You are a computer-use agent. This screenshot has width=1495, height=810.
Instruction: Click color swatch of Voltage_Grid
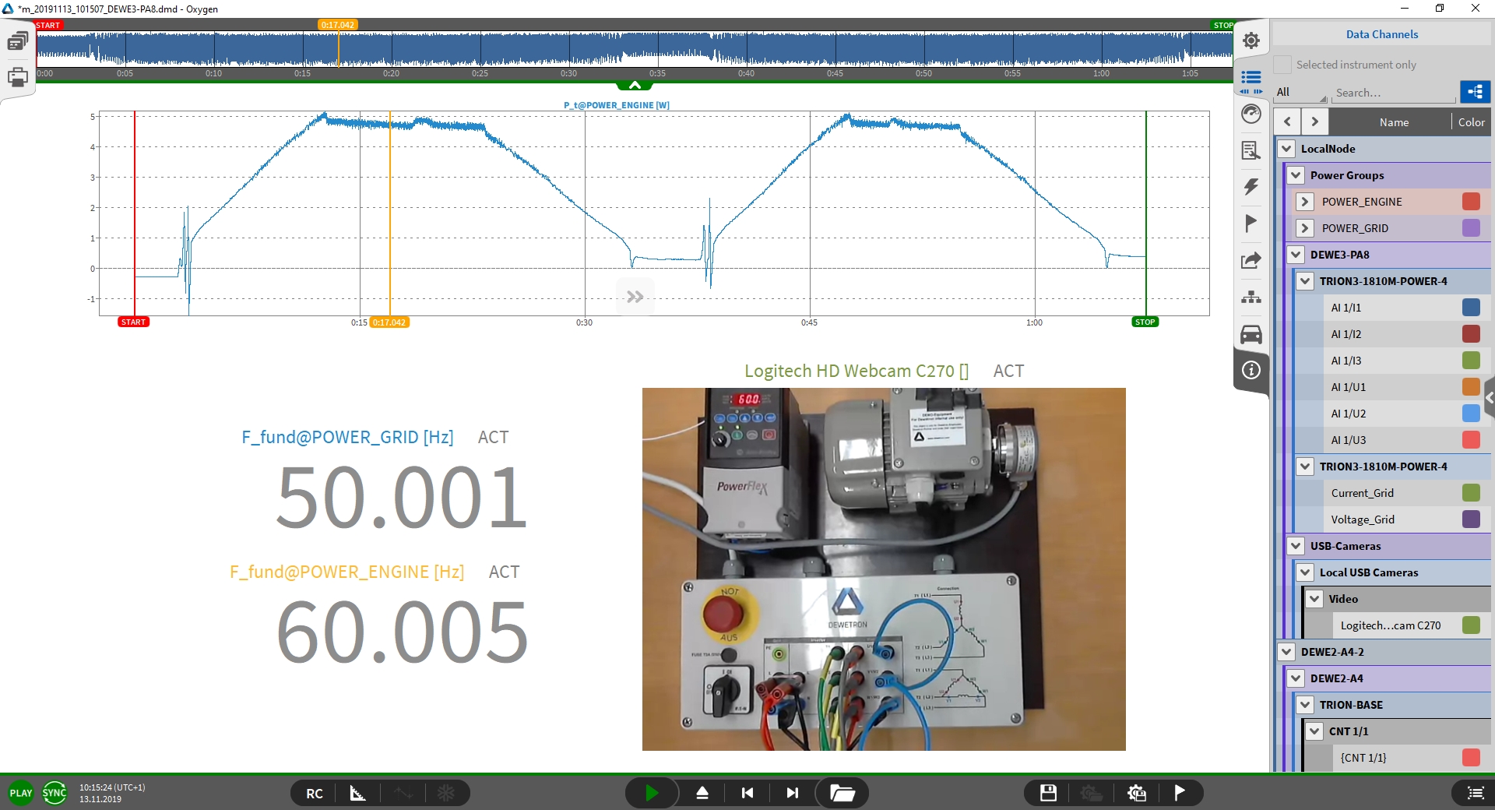click(x=1471, y=519)
